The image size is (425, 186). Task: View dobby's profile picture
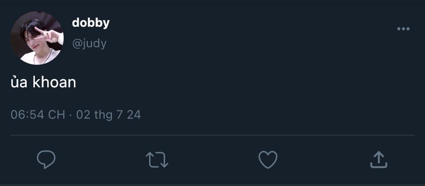point(37,38)
